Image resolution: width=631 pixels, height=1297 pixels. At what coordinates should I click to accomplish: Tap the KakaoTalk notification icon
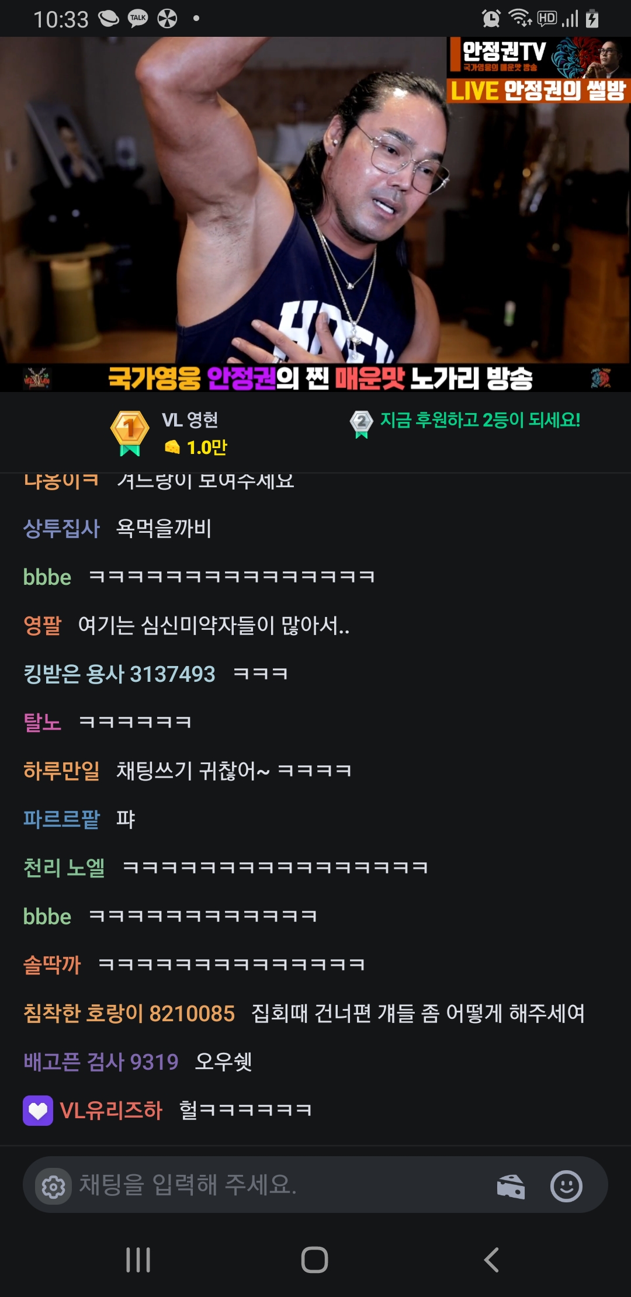coord(138,19)
